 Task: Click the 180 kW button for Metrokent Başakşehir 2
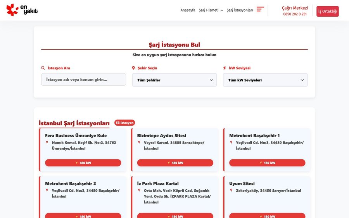pos(83,216)
